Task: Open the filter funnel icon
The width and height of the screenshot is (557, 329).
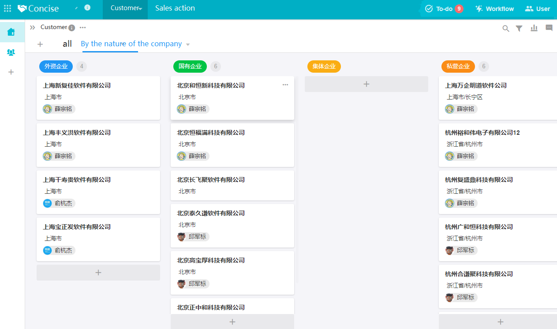Action: [520, 28]
